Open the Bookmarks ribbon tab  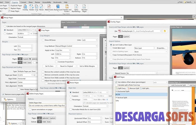point(57,2)
